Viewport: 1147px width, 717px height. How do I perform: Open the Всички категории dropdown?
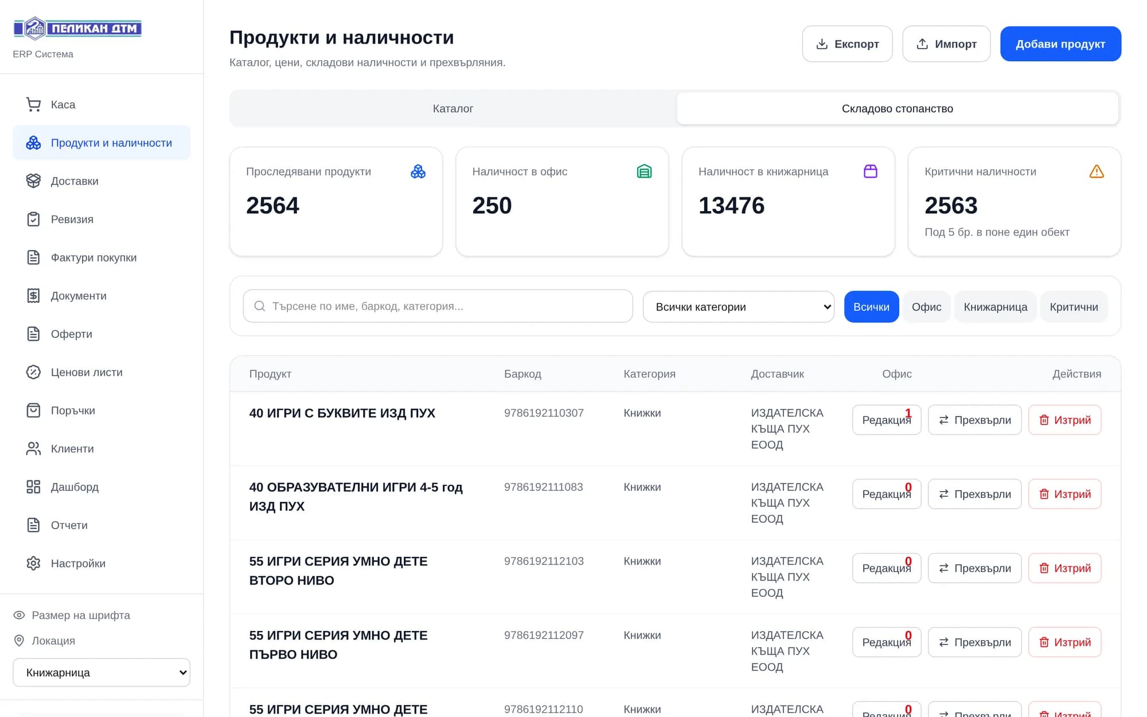(738, 307)
